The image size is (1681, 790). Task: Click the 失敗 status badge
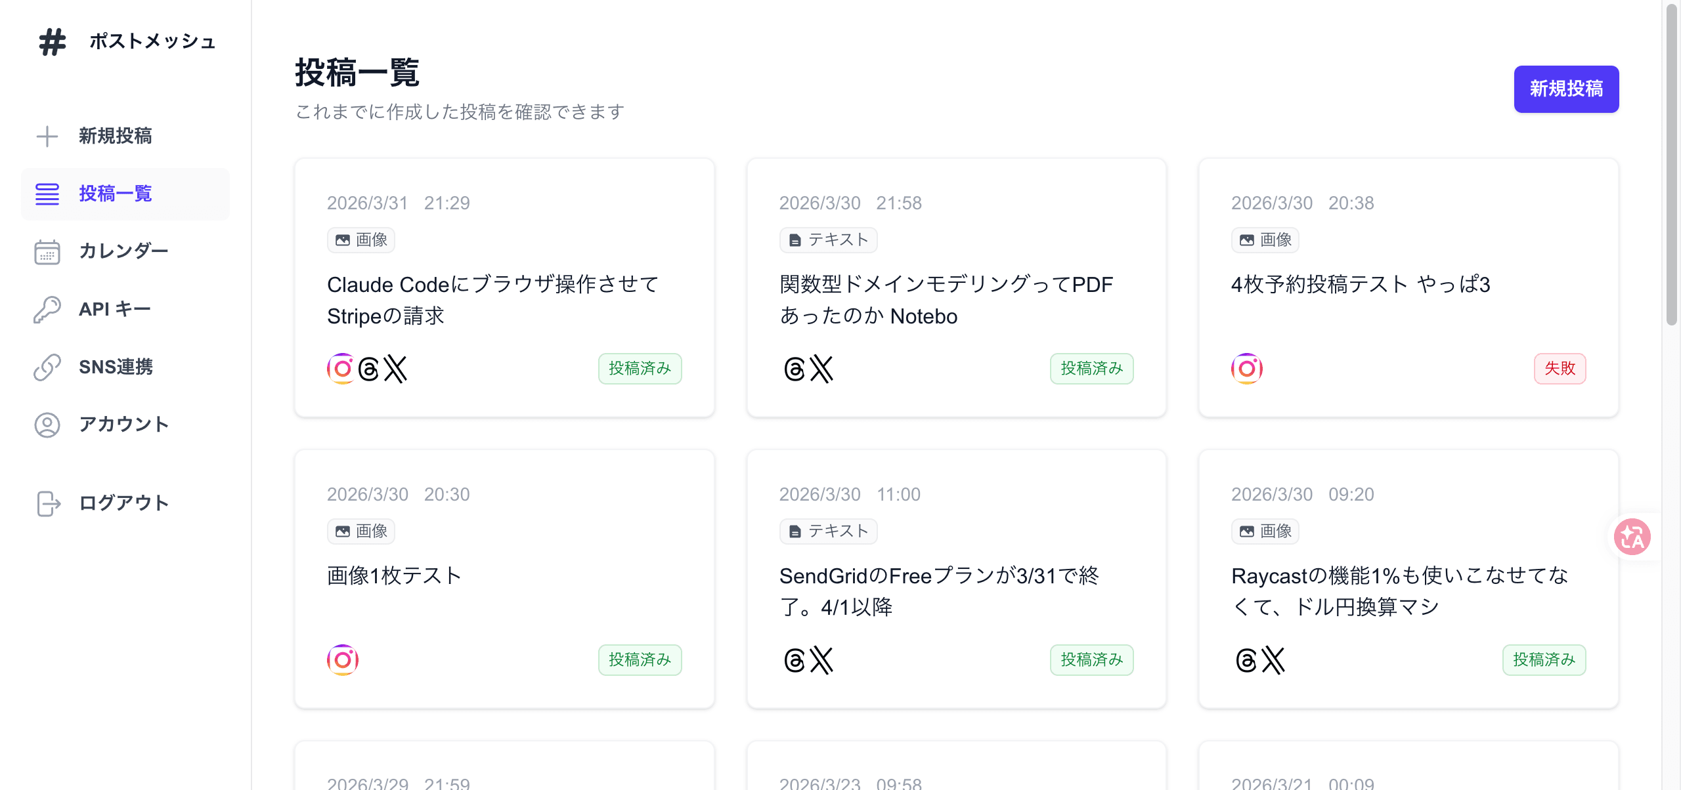click(1560, 369)
